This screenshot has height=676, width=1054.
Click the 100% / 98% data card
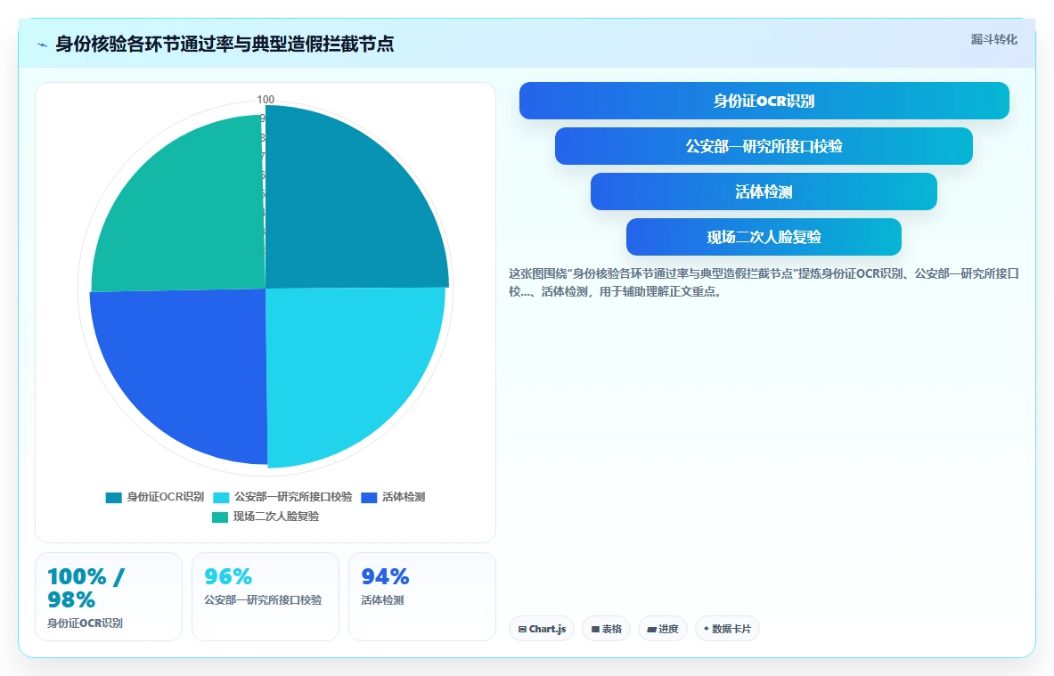pos(108,597)
